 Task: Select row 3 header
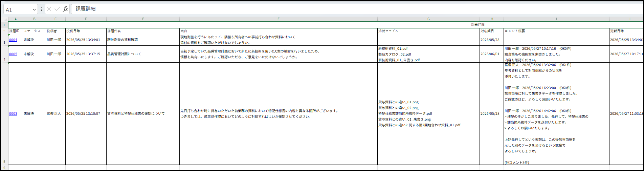tap(4, 40)
